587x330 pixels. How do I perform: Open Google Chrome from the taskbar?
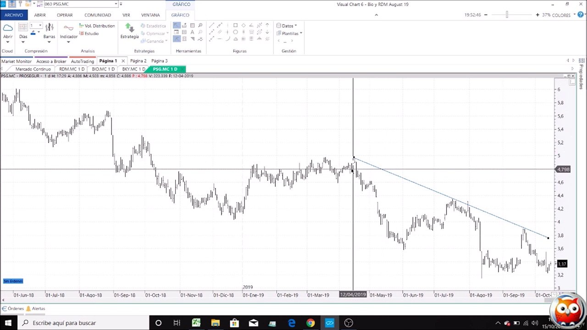pyautogui.click(x=310, y=323)
